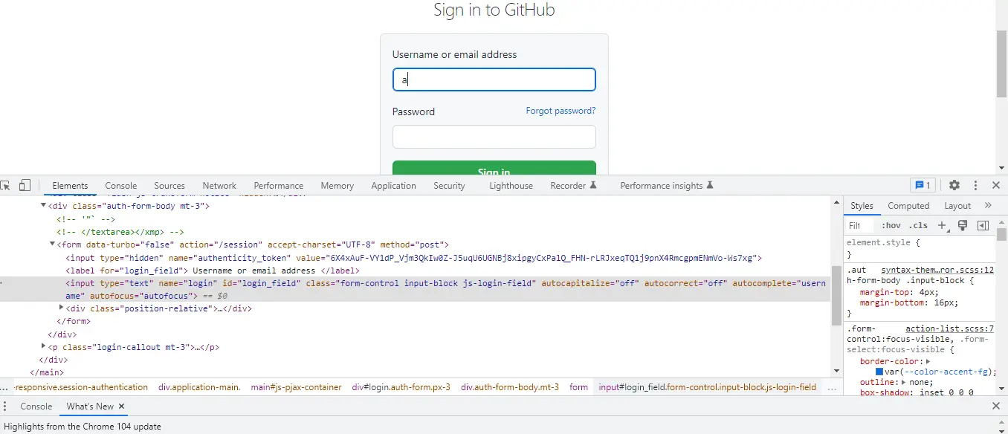Open DevTools settings gear
1008x434 pixels.
tap(954, 185)
